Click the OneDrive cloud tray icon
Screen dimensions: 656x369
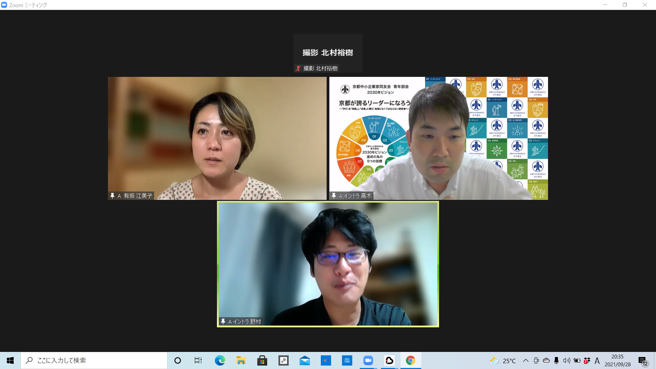[x=546, y=360]
